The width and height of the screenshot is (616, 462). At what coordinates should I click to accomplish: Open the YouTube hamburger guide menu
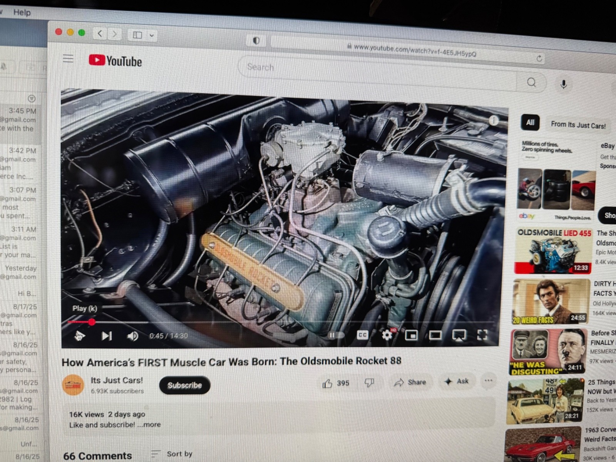coord(68,59)
